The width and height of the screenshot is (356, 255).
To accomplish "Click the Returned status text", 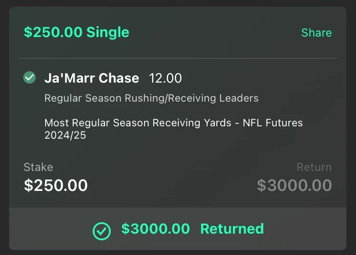I will (232, 229).
